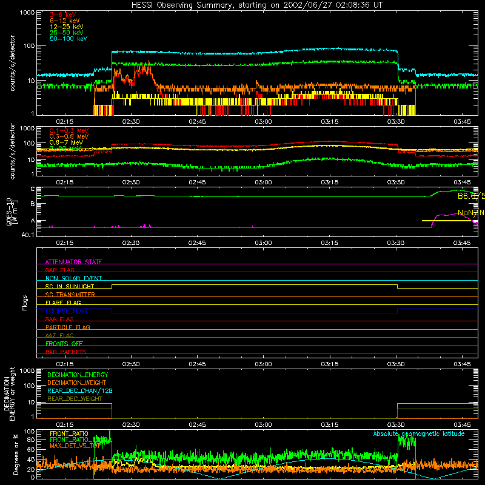This screenshot has height=485, width=485.
Task: Click the PARTICLE_FLAG label
Action: pyautogui.click(x=68, y=327)
